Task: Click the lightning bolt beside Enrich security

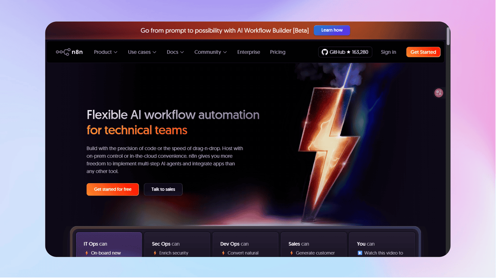Action: coord(155,253)
